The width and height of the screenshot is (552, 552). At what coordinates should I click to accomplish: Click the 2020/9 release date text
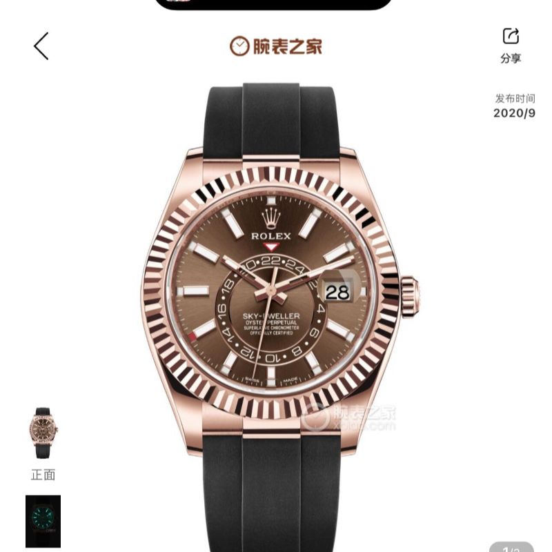pyautogui.click(x=514, y=113)
